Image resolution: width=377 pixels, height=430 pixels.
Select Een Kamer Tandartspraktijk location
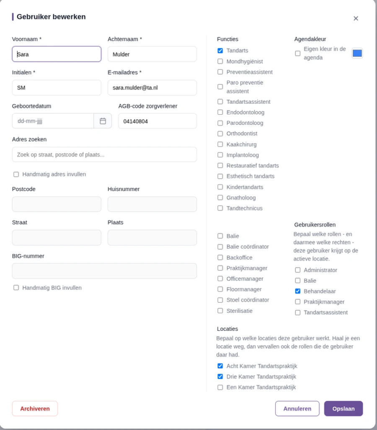point(220,387)
